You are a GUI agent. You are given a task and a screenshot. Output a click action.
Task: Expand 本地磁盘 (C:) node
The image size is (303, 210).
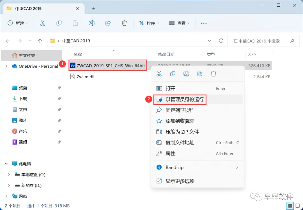pos(9,175)
